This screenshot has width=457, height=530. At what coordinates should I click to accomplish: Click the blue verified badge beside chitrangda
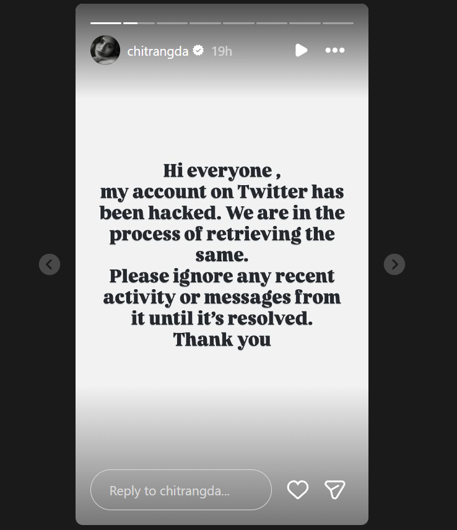pos(198,51)
